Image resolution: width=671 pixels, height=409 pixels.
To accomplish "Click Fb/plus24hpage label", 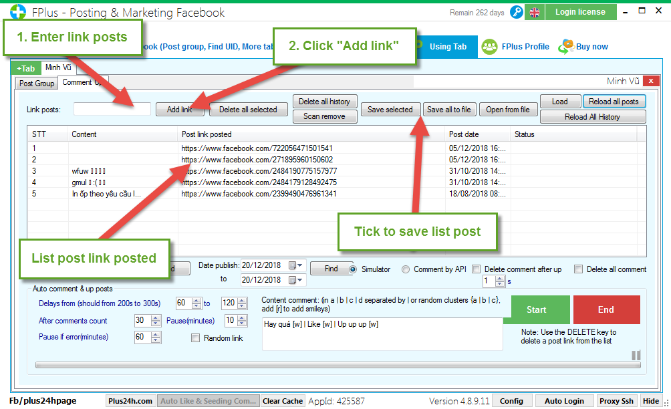I will (43, 400).
